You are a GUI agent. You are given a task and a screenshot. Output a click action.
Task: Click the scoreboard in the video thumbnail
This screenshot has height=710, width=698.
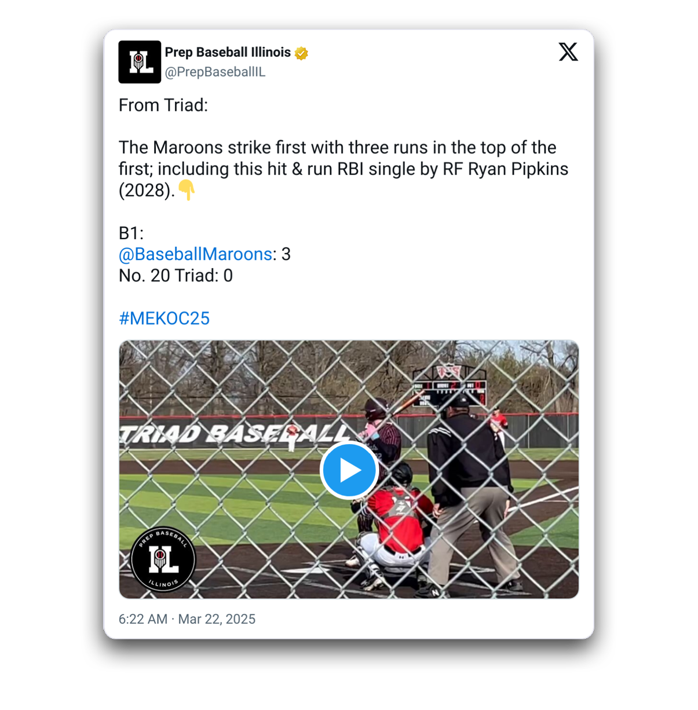tap(450, 385)
